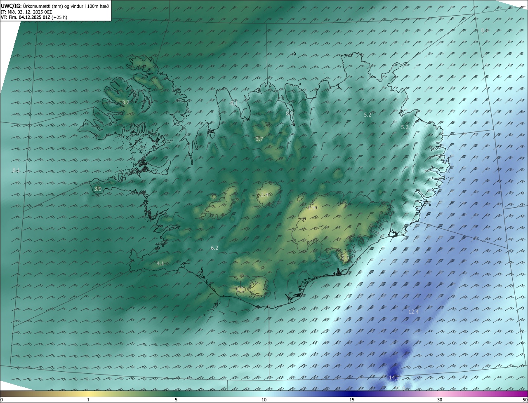528x403 pixels.
Task: Click the legend tick label '0'
Action: click(x=2, y=400)
